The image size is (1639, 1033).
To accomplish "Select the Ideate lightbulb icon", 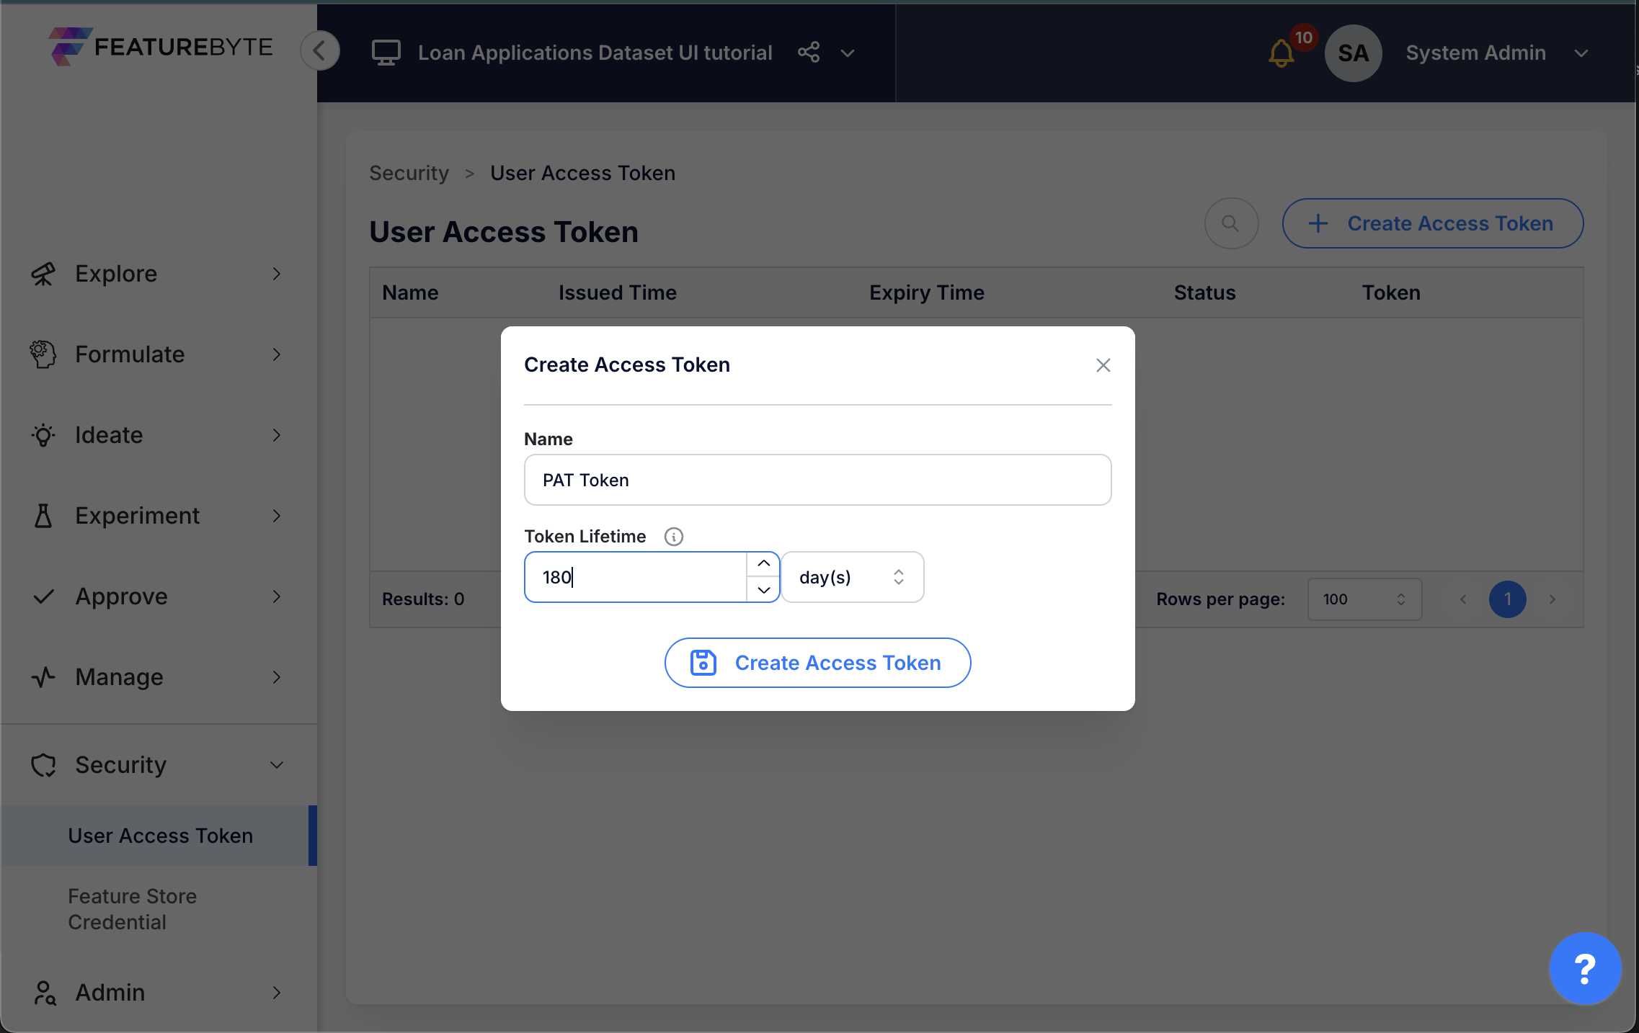I will coord(43,434).
